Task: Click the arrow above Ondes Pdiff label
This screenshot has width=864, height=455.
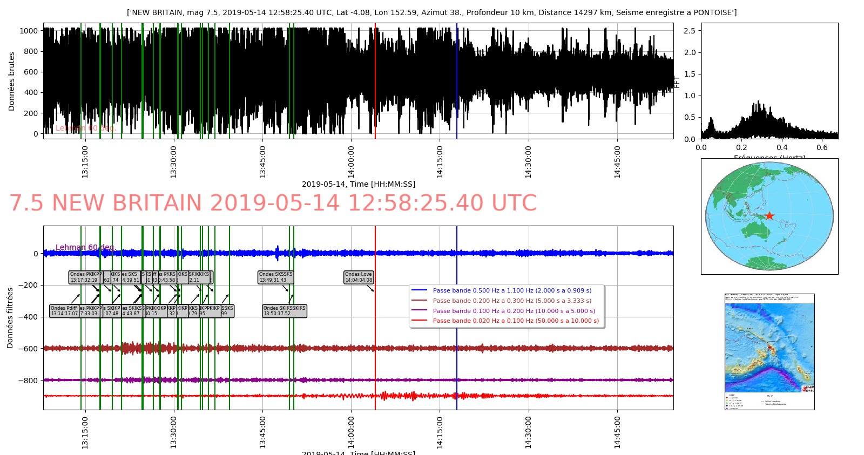Action: pyautogui.click(x=76, y=298)
